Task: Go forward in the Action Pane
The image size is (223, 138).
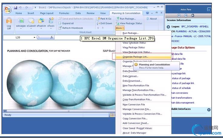Action: click(x=186, y=15)
